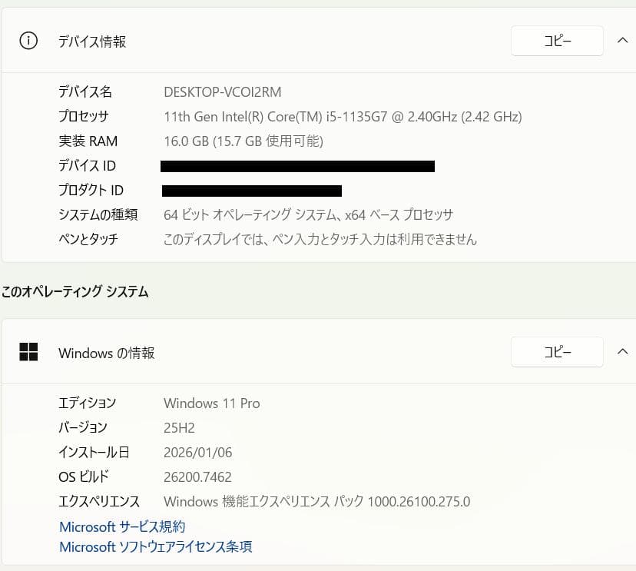The height and width of the screenshot is (571, 636).
Task: Click the Windows logo beside Windows の情報
Action: [x=28, y=352]
